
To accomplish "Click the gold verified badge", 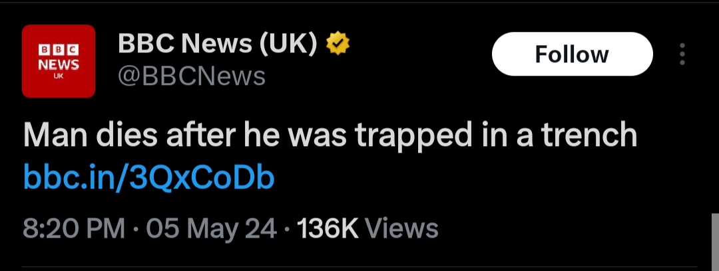I will point(338,45).
